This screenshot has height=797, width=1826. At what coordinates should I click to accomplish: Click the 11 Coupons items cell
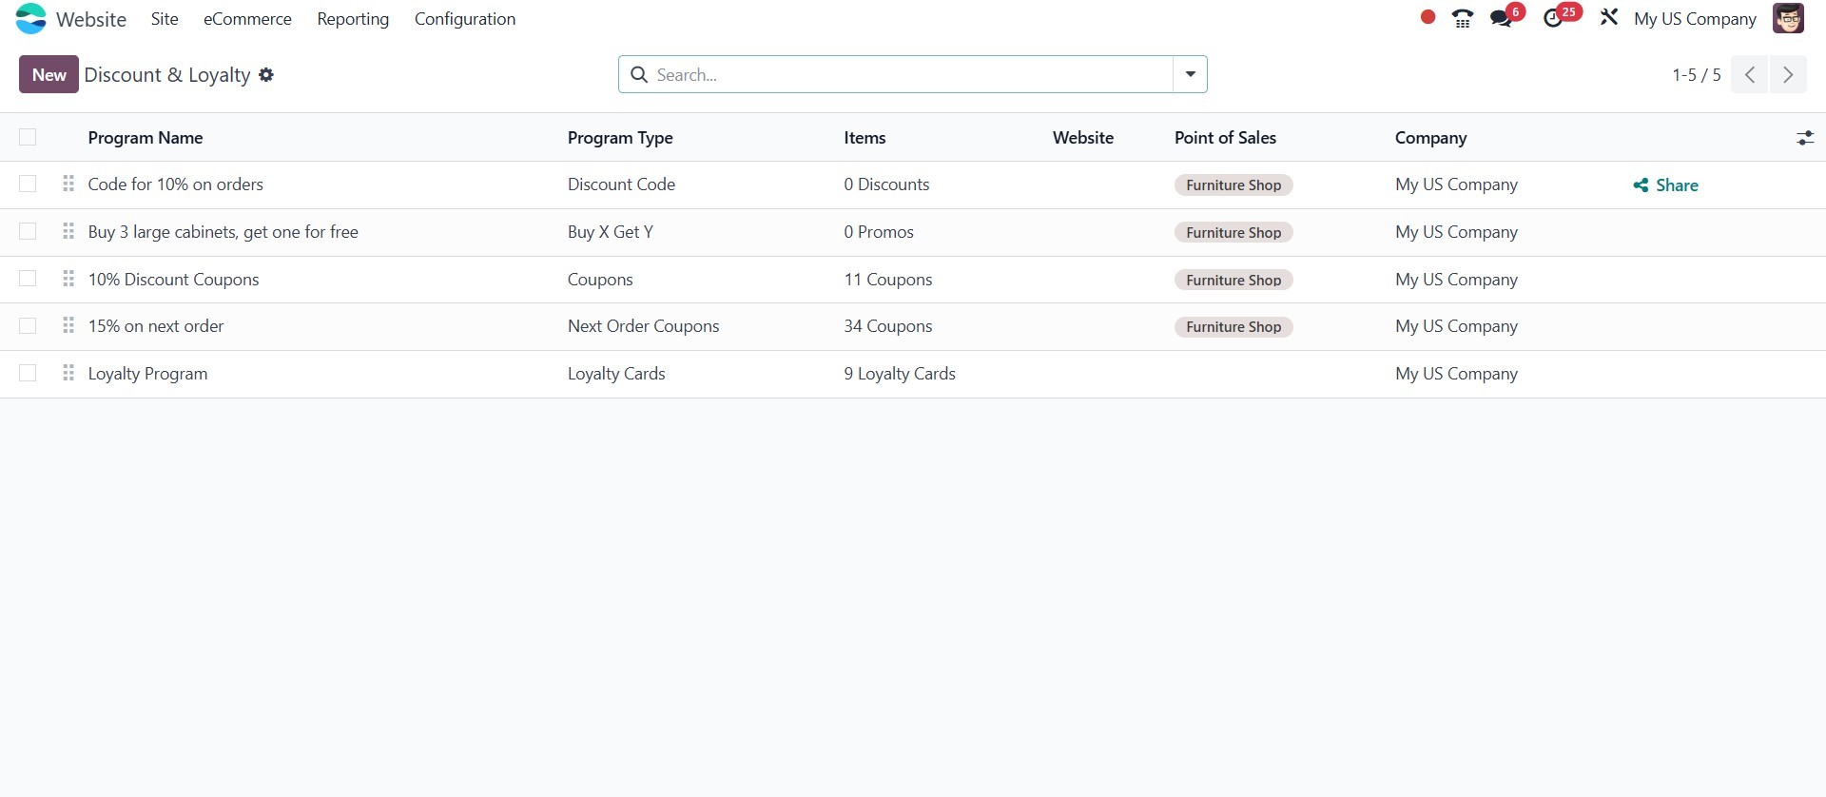(x=888, y=279)
